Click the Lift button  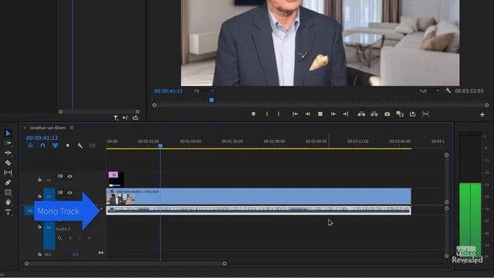tap(361, 114)
